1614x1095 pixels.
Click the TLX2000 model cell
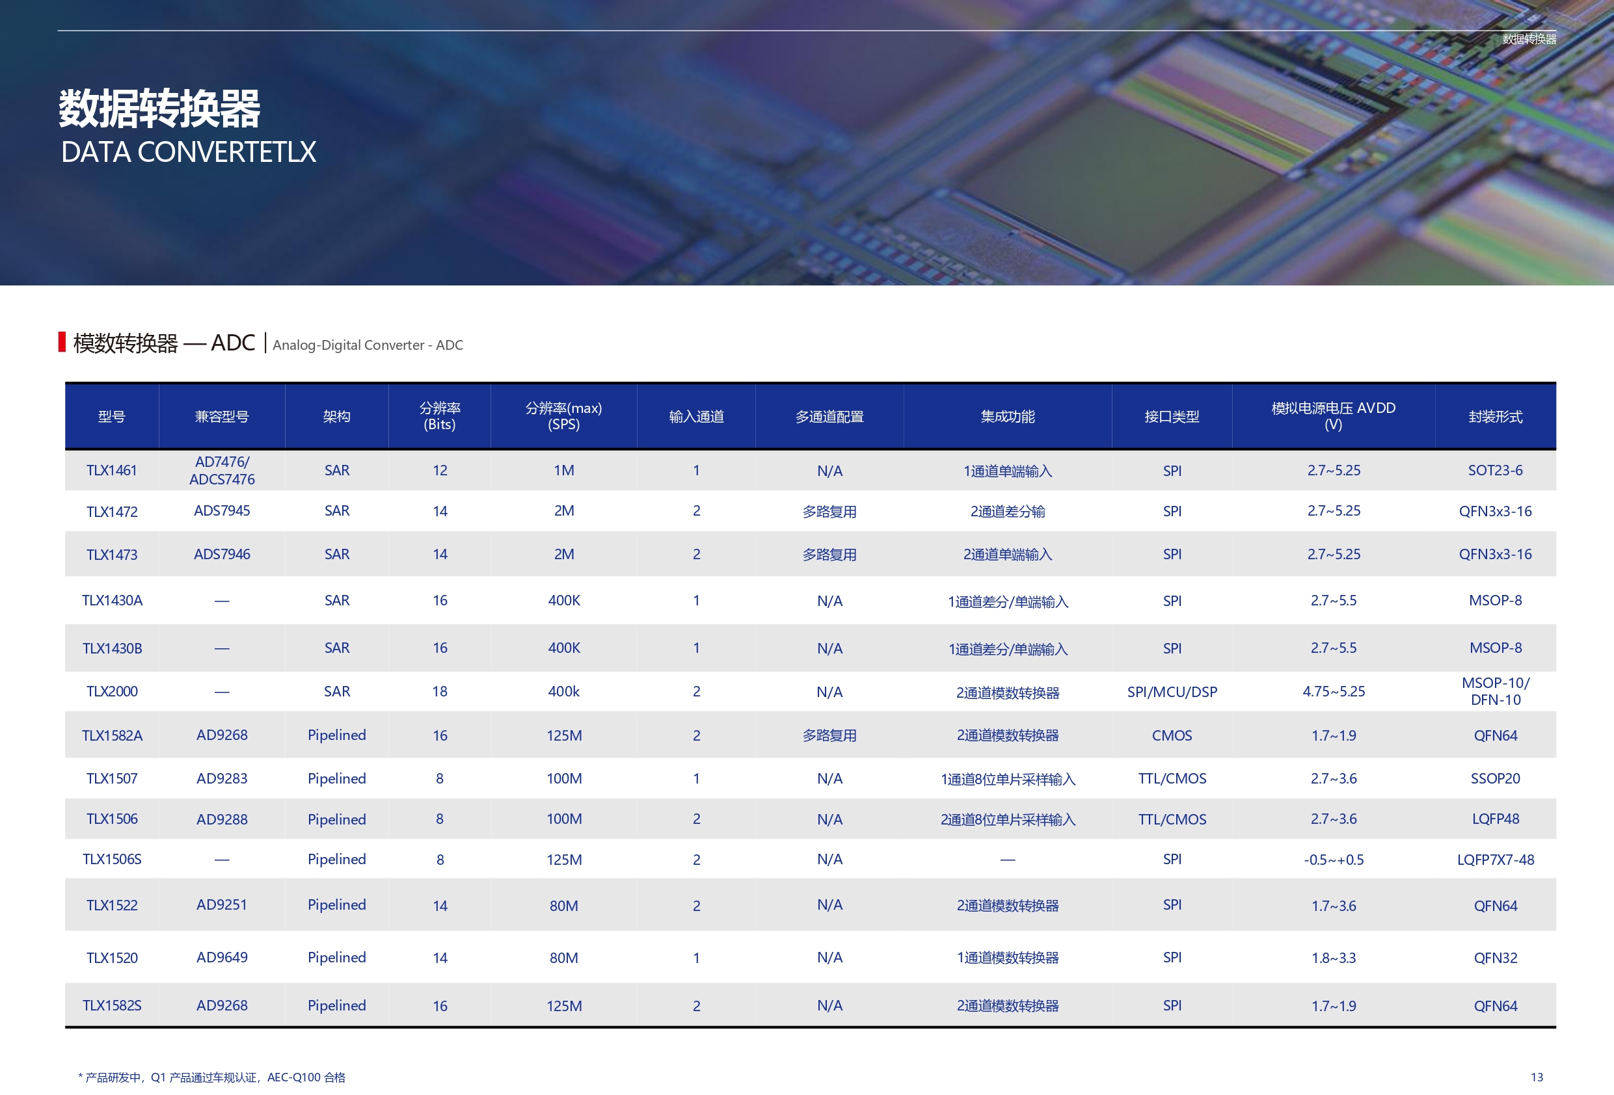[112, 692]
